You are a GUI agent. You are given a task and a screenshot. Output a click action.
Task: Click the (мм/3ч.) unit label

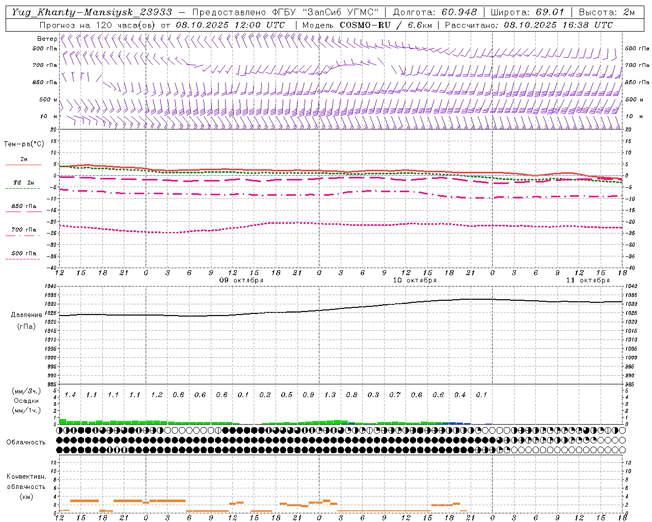26,391
